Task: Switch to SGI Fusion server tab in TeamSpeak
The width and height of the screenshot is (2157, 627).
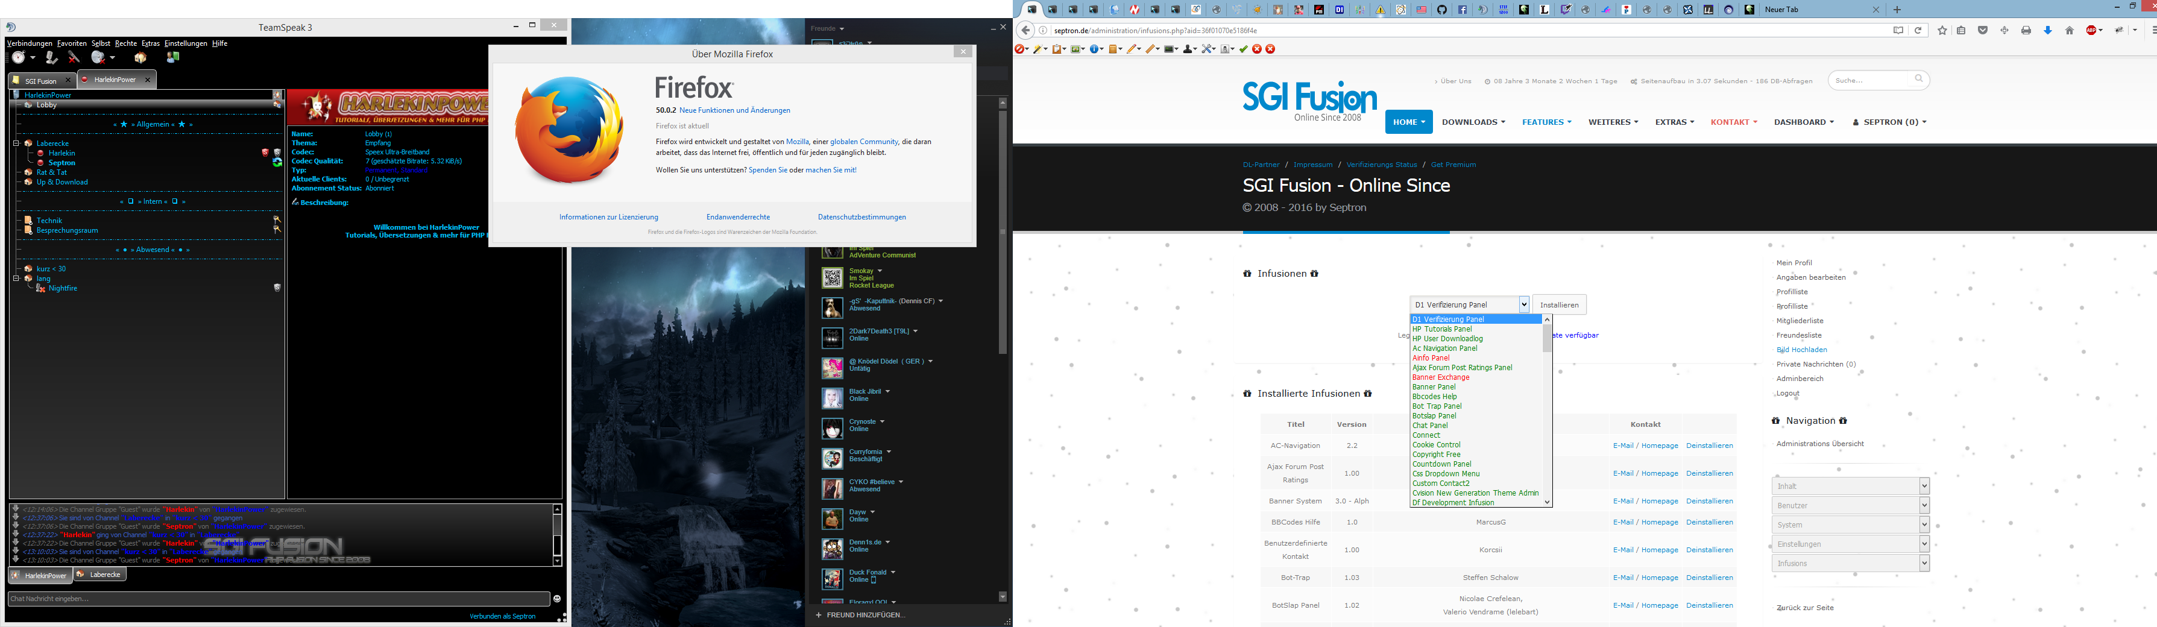Action: click(41, 80)
